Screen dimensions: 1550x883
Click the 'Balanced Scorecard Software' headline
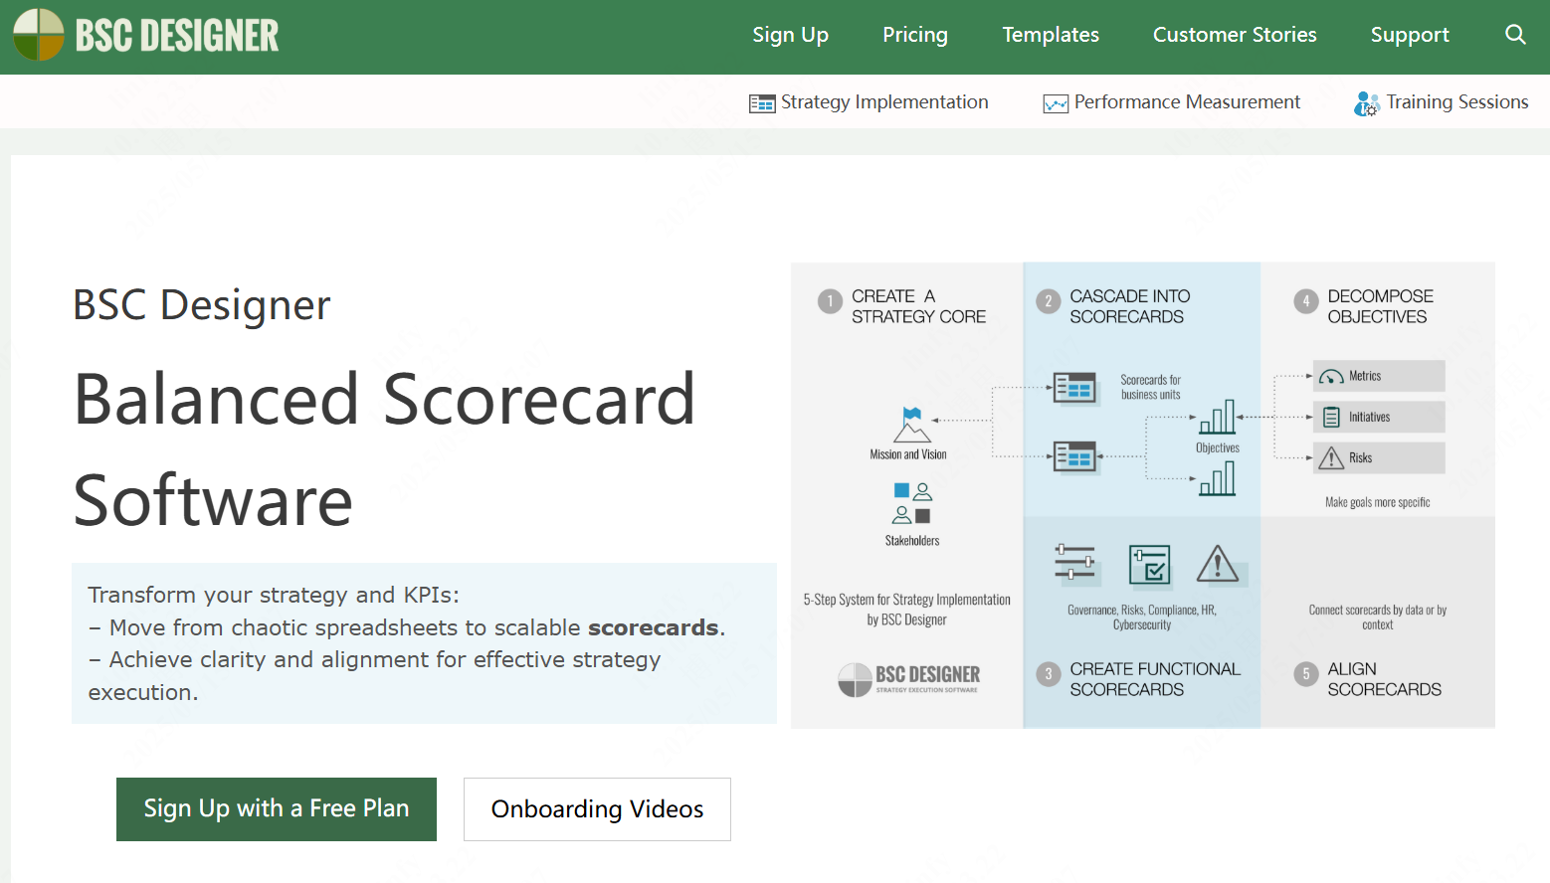(384, 448)
